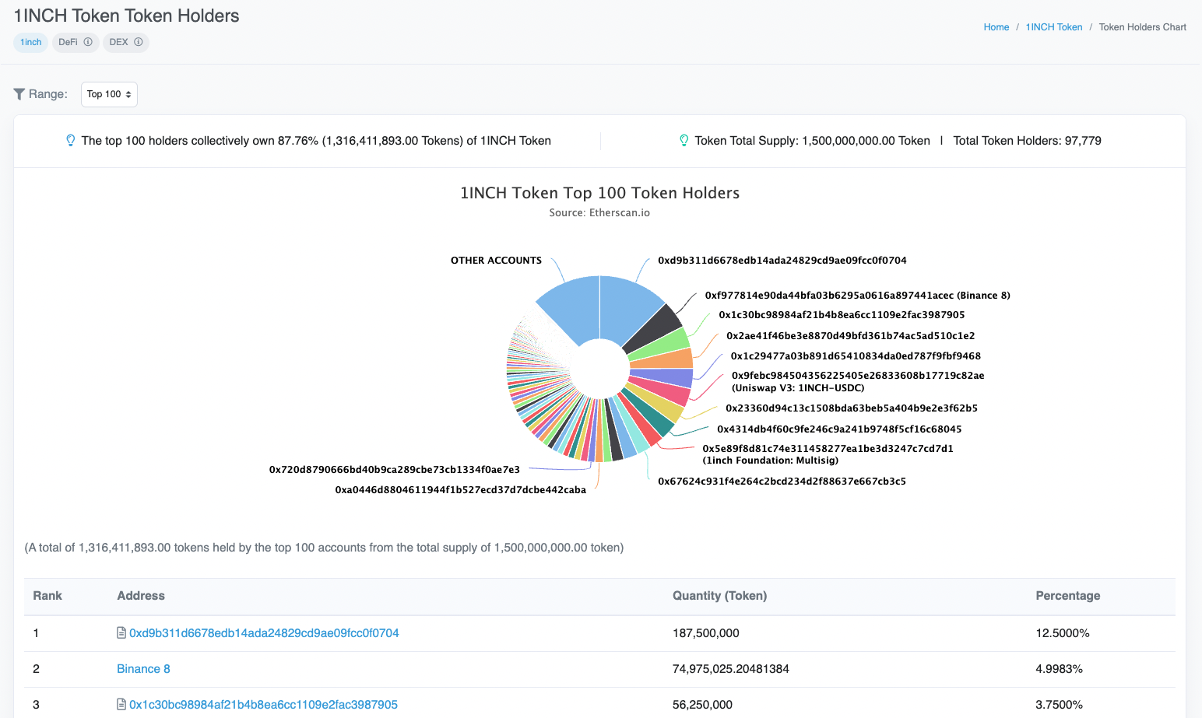The height and width of the screenshot is (718, 1202).
Task: Click the stepper arrows inside the Top 100 selector
Action: click(128, 94)
